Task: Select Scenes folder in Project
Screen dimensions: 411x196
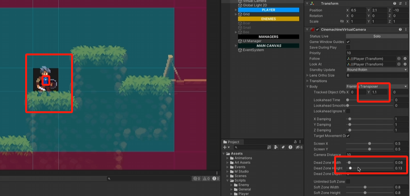Action: [x=238, y=176]
